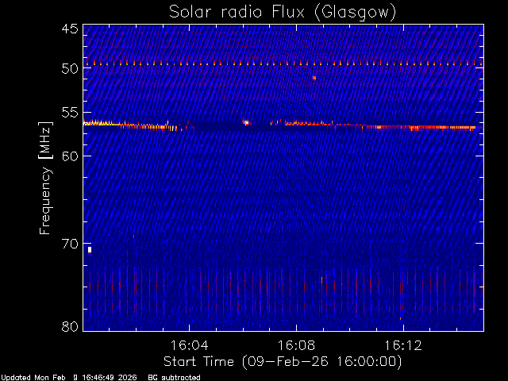Screen dimensions: 508x381
Task: Click the 16:08 time tick label
Action: [x=296, y=345]
